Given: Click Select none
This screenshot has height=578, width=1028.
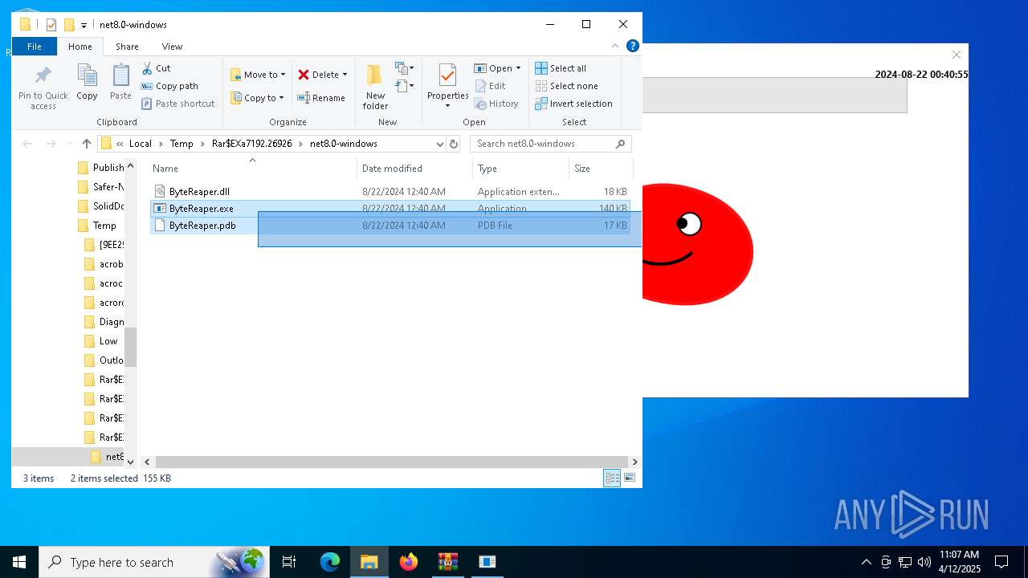Looking at the screenshot, I should pyautogui.click(x=566, y=86).
